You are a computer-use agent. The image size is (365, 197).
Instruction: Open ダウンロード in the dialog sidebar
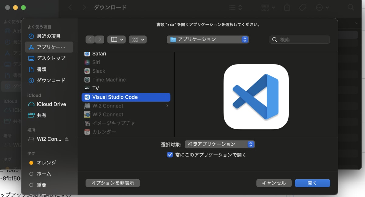49,80
